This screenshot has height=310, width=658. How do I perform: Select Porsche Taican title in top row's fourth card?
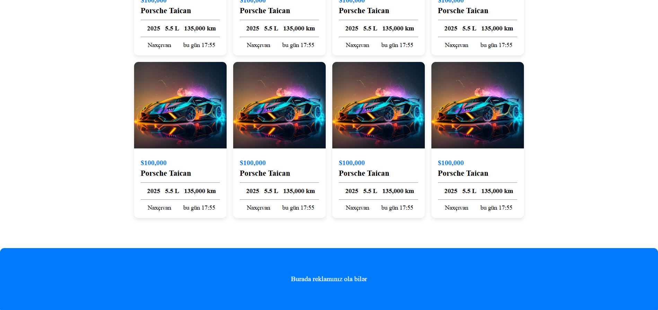pyautogui.click(x=463, y=11)
